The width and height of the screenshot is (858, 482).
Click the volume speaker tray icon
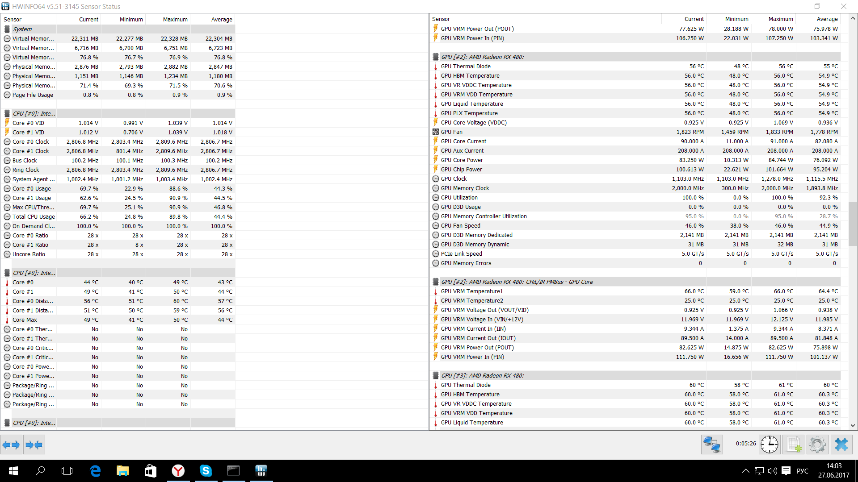tap(772, 471)
